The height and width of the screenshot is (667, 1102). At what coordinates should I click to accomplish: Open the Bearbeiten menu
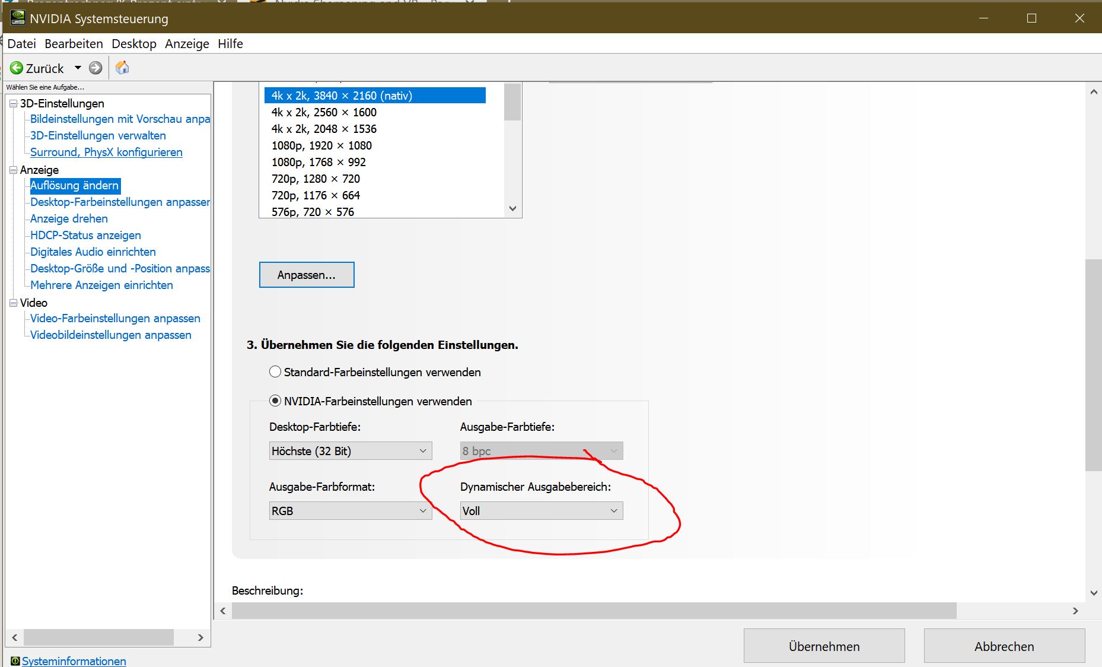pos(74,44)
